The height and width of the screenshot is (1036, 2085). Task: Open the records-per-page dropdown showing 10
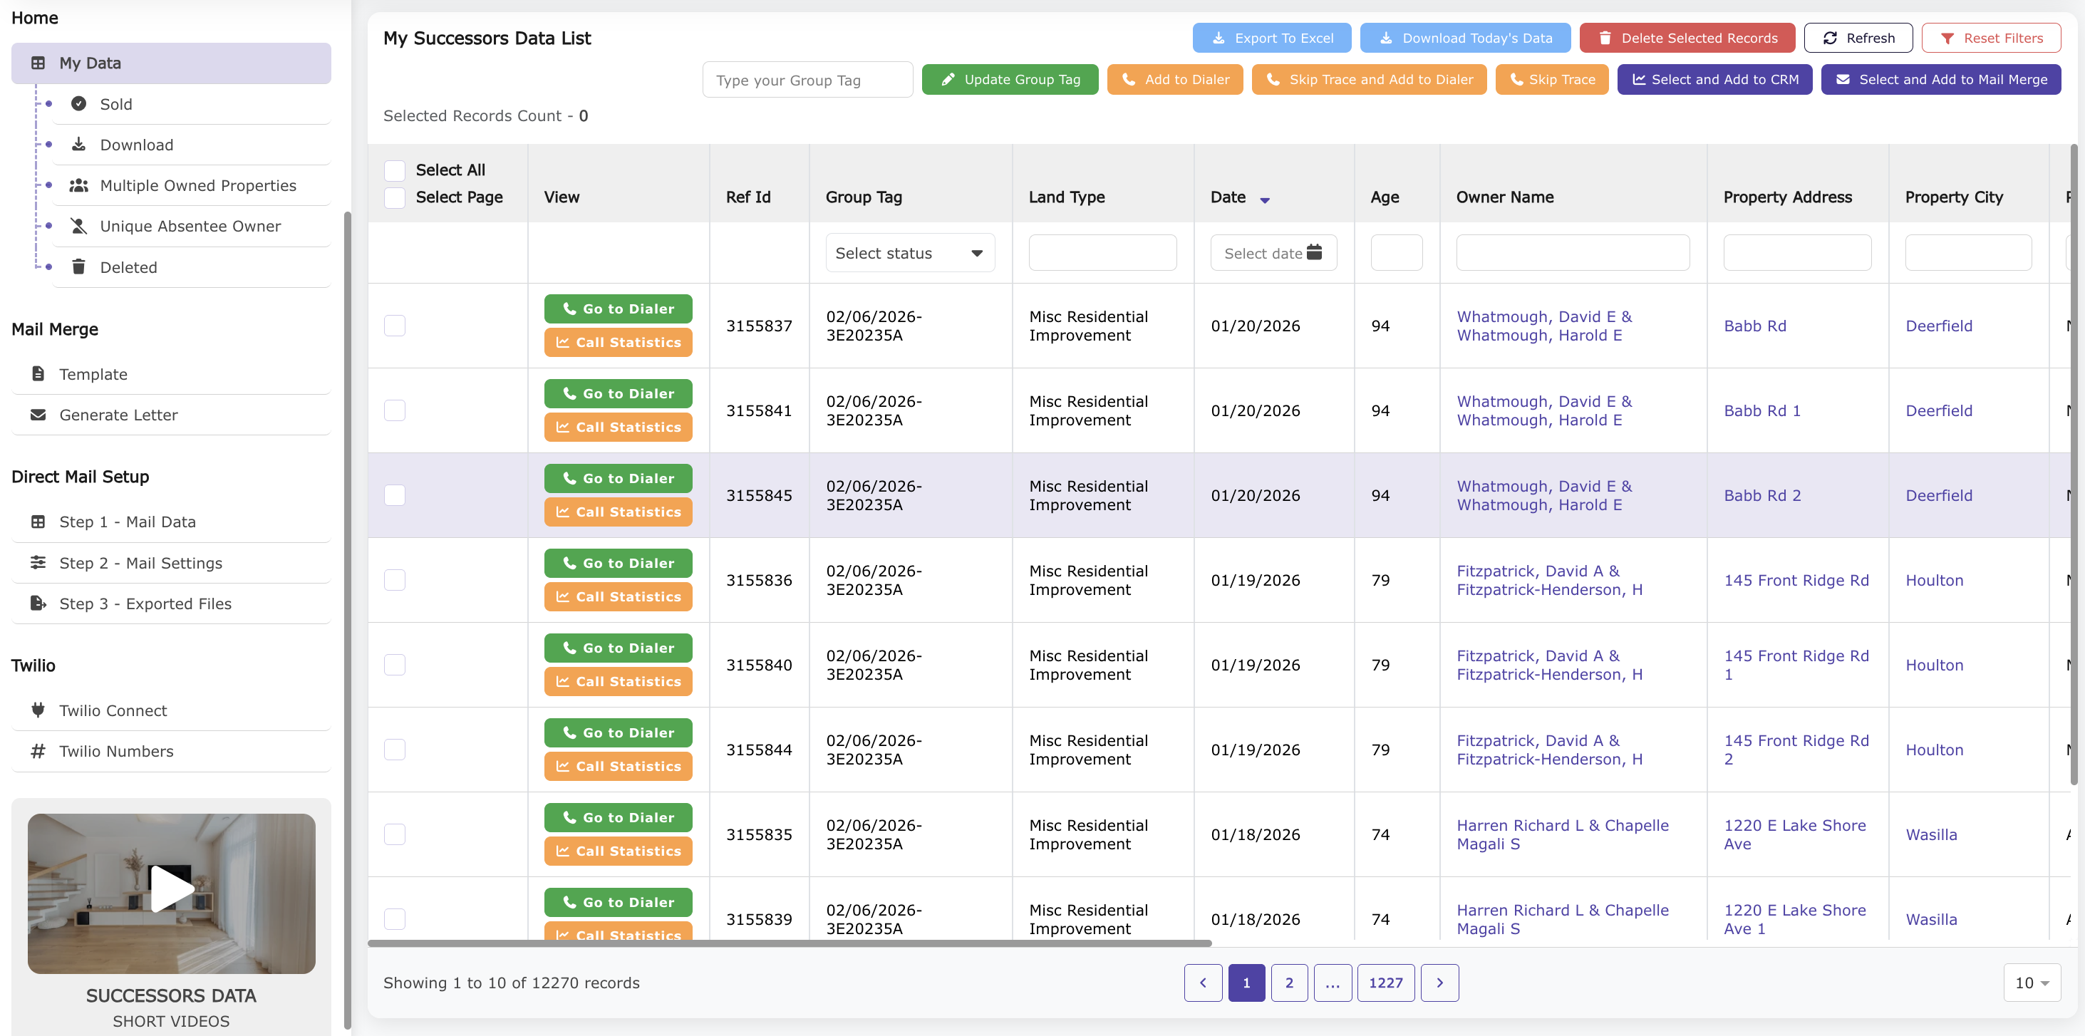coord(2032,983)
